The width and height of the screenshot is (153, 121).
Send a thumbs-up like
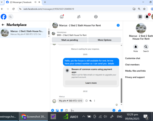click(x=120, y=110)
